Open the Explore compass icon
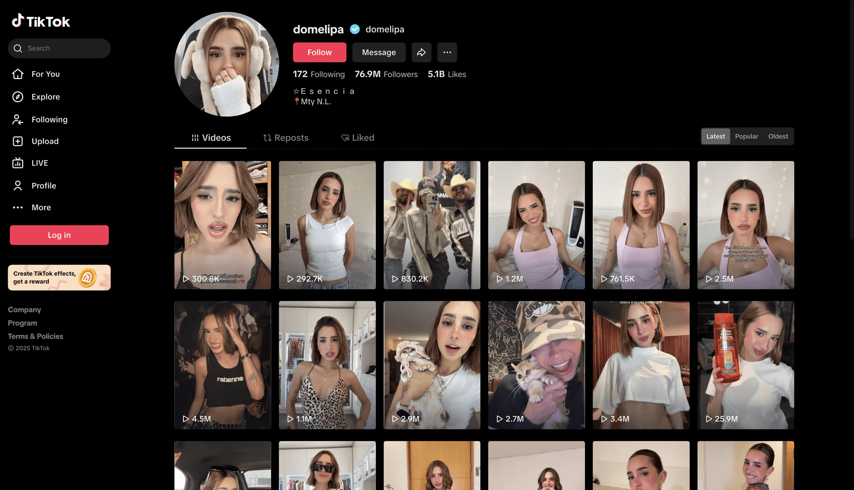The width and height of the screenshot is (854, 490). [18, 97]
